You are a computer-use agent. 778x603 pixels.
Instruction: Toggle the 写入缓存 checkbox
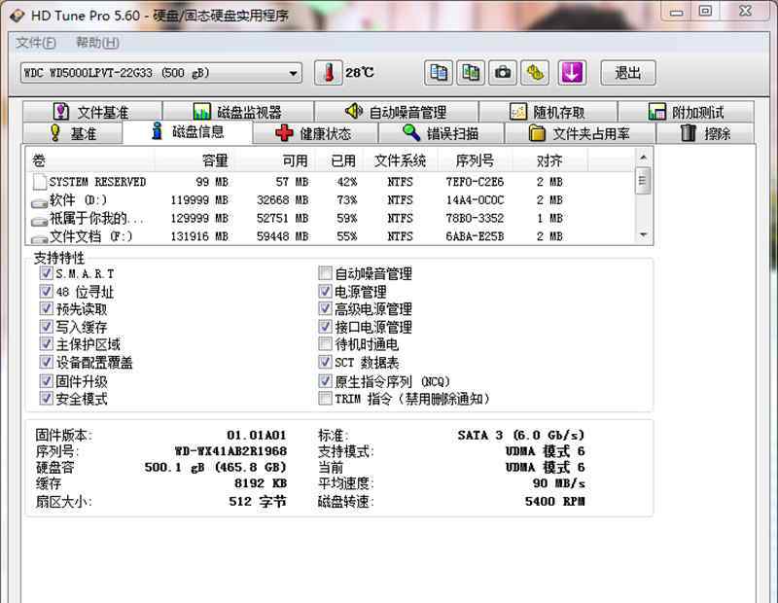[x=46, y=327]
